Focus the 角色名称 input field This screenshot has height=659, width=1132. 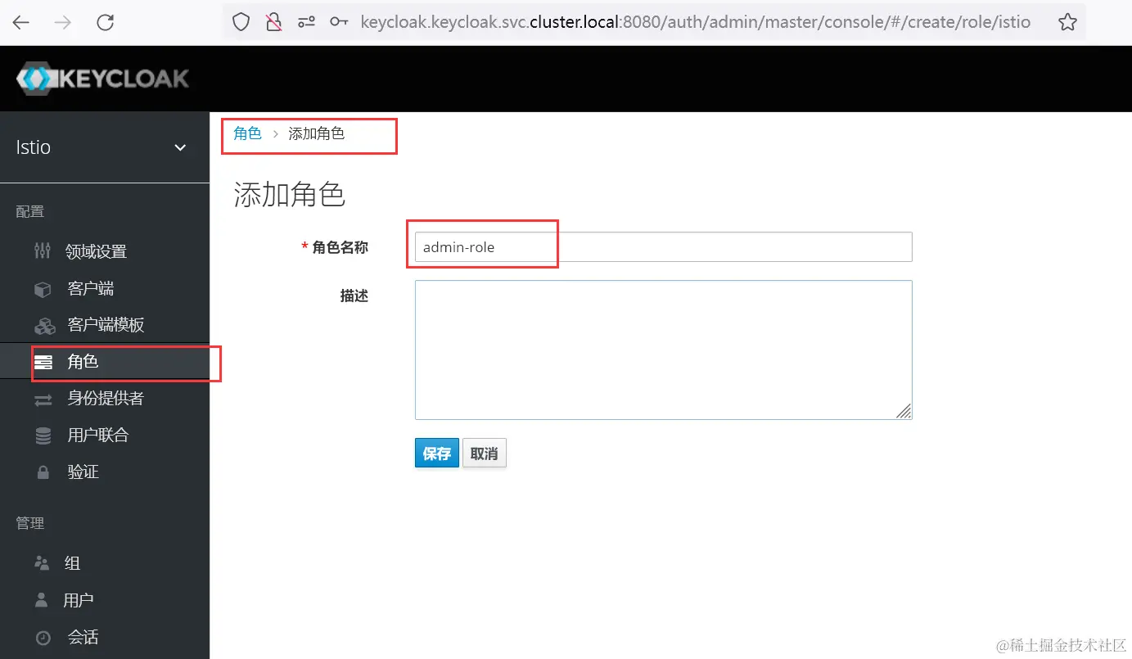pyautogui.click(x=663, y=247)
